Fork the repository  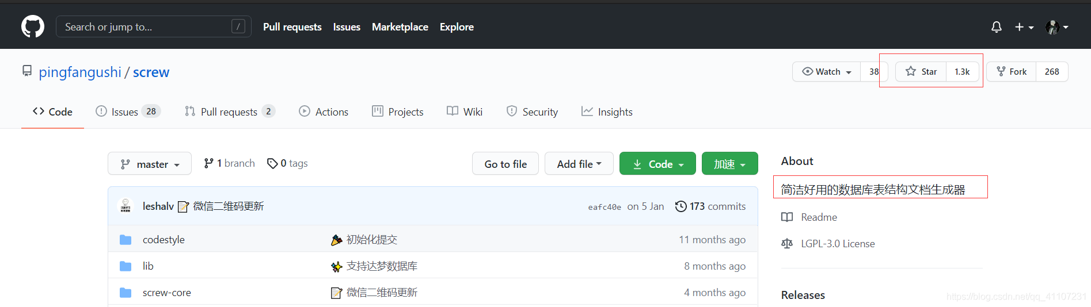(x=1012, y=72)
